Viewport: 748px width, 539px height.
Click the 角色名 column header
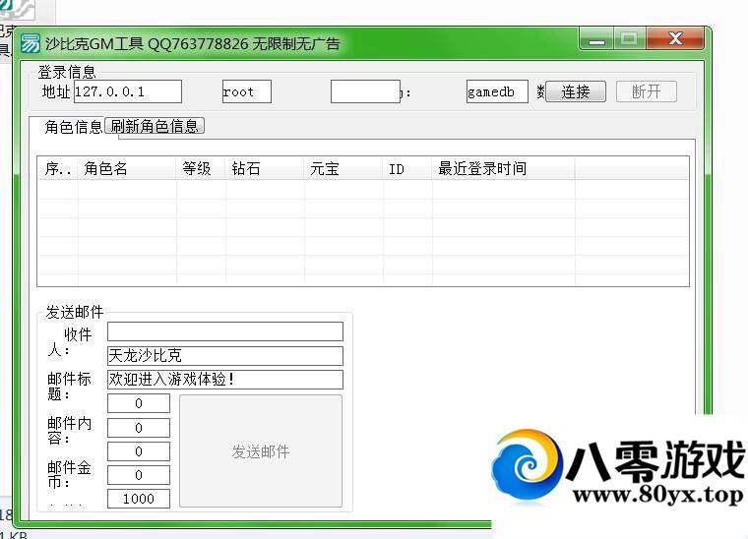[127, 168]
